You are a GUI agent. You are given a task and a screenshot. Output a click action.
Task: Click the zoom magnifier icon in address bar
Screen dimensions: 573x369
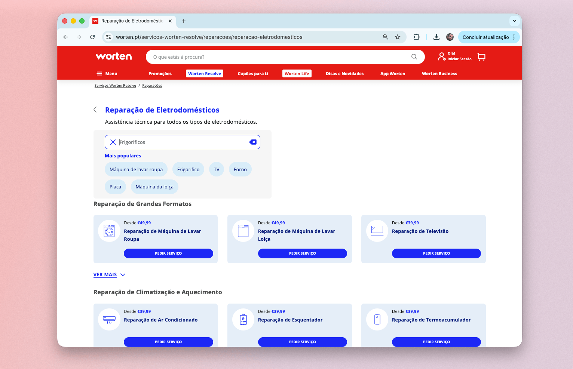click(x=385, y=37)
